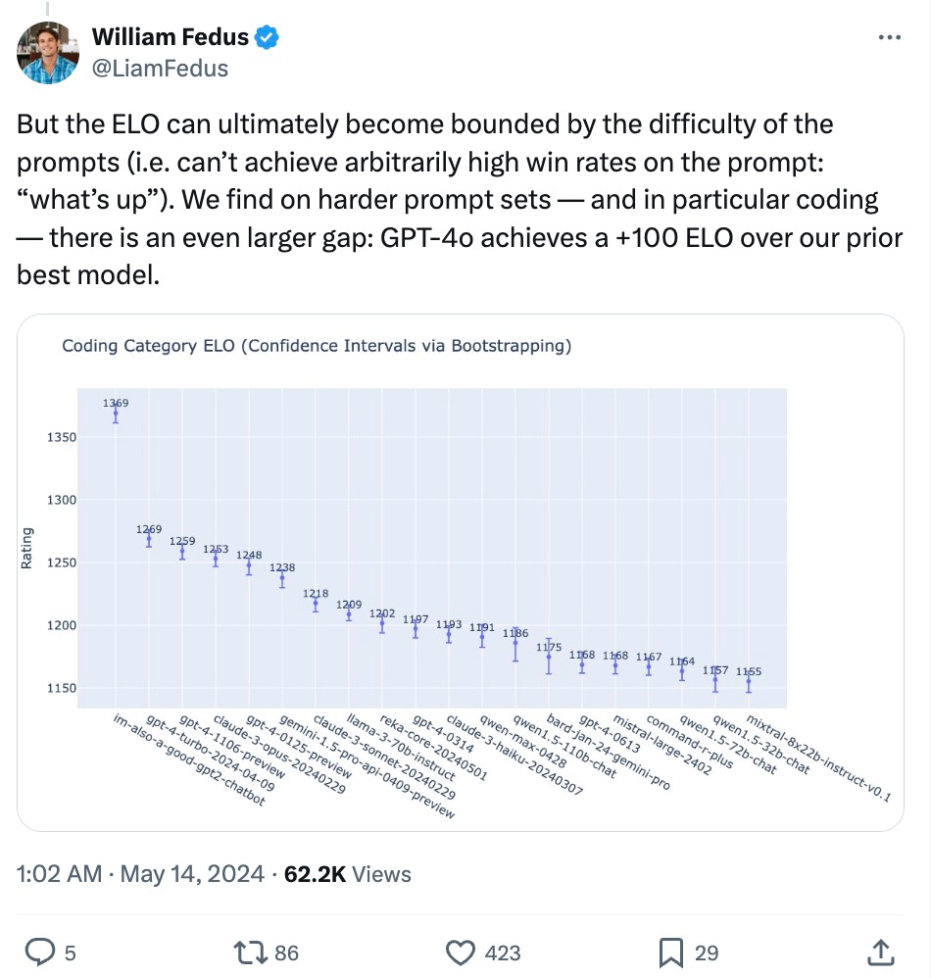The width and height of the screenshot is (931, 978).
Task: Open the Coding Category ELO chart image
Action: (x=461, y=572)
